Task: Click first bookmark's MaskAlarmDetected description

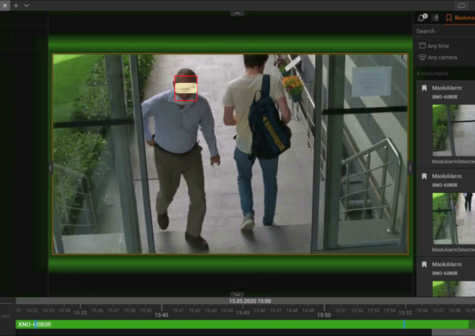Action: click(453, 161)
